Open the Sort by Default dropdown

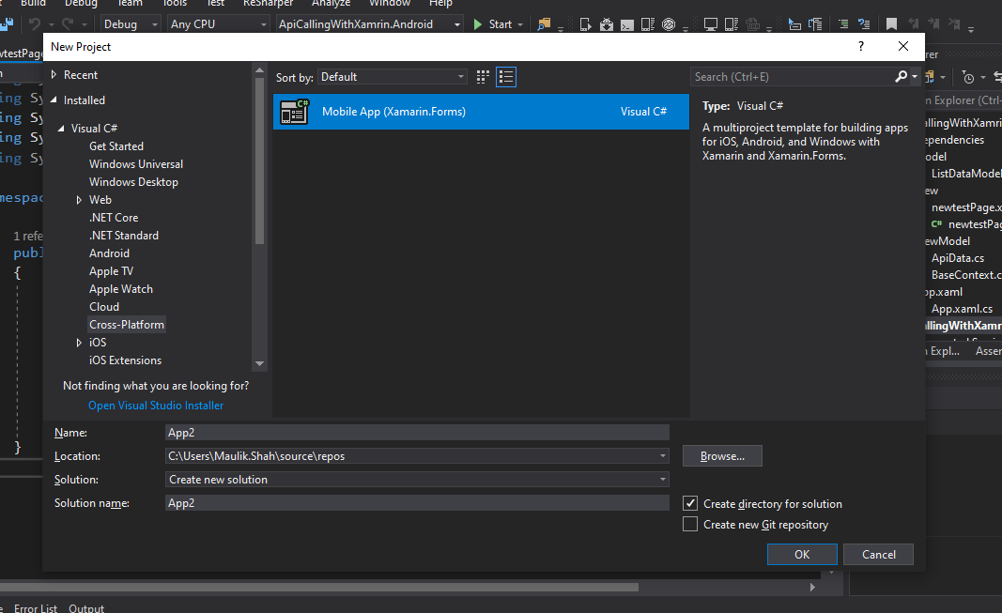pyautogui.click(x=392, y=76)
